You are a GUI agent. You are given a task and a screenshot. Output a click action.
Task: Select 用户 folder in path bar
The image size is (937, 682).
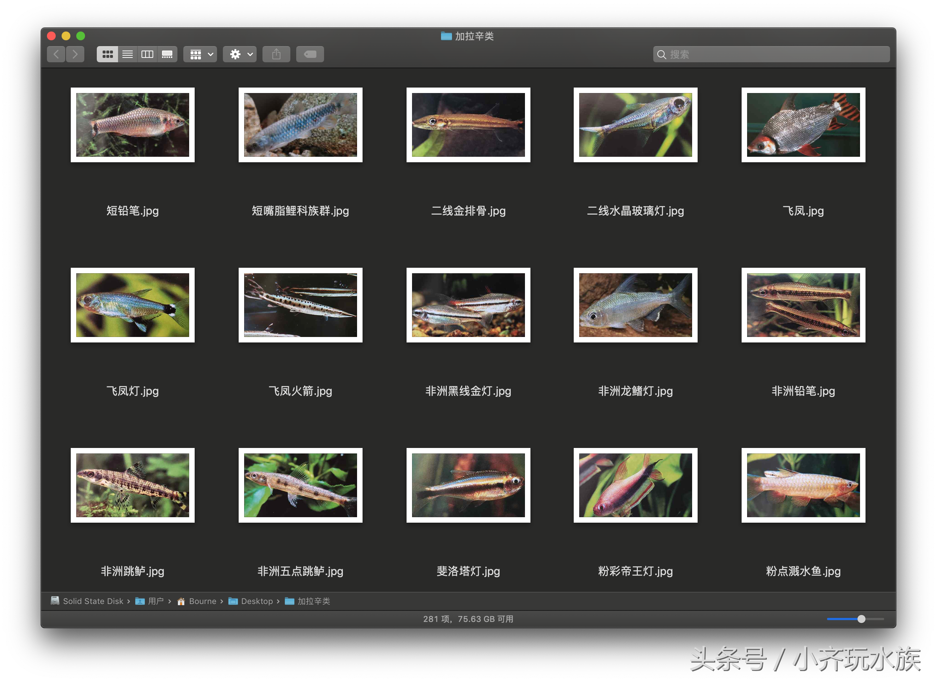(x=150, y=601)
